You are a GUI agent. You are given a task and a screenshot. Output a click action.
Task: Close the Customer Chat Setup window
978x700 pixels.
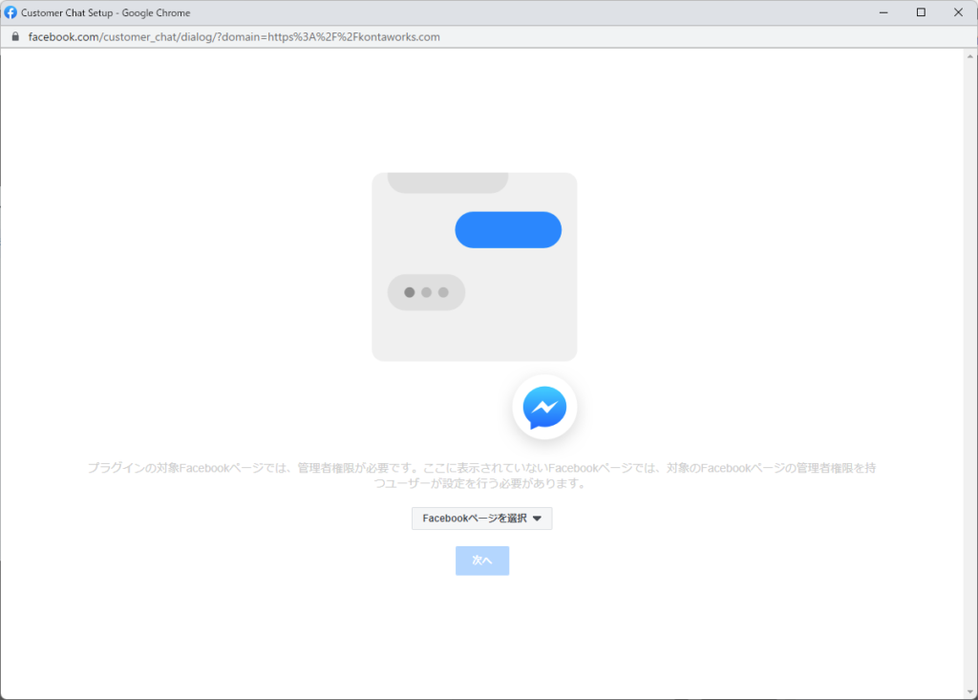959,12
